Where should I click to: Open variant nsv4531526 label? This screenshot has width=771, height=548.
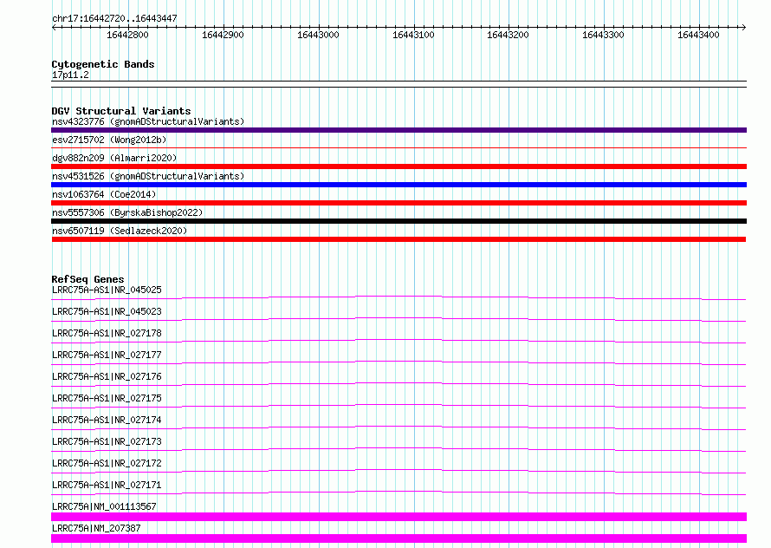148,176
